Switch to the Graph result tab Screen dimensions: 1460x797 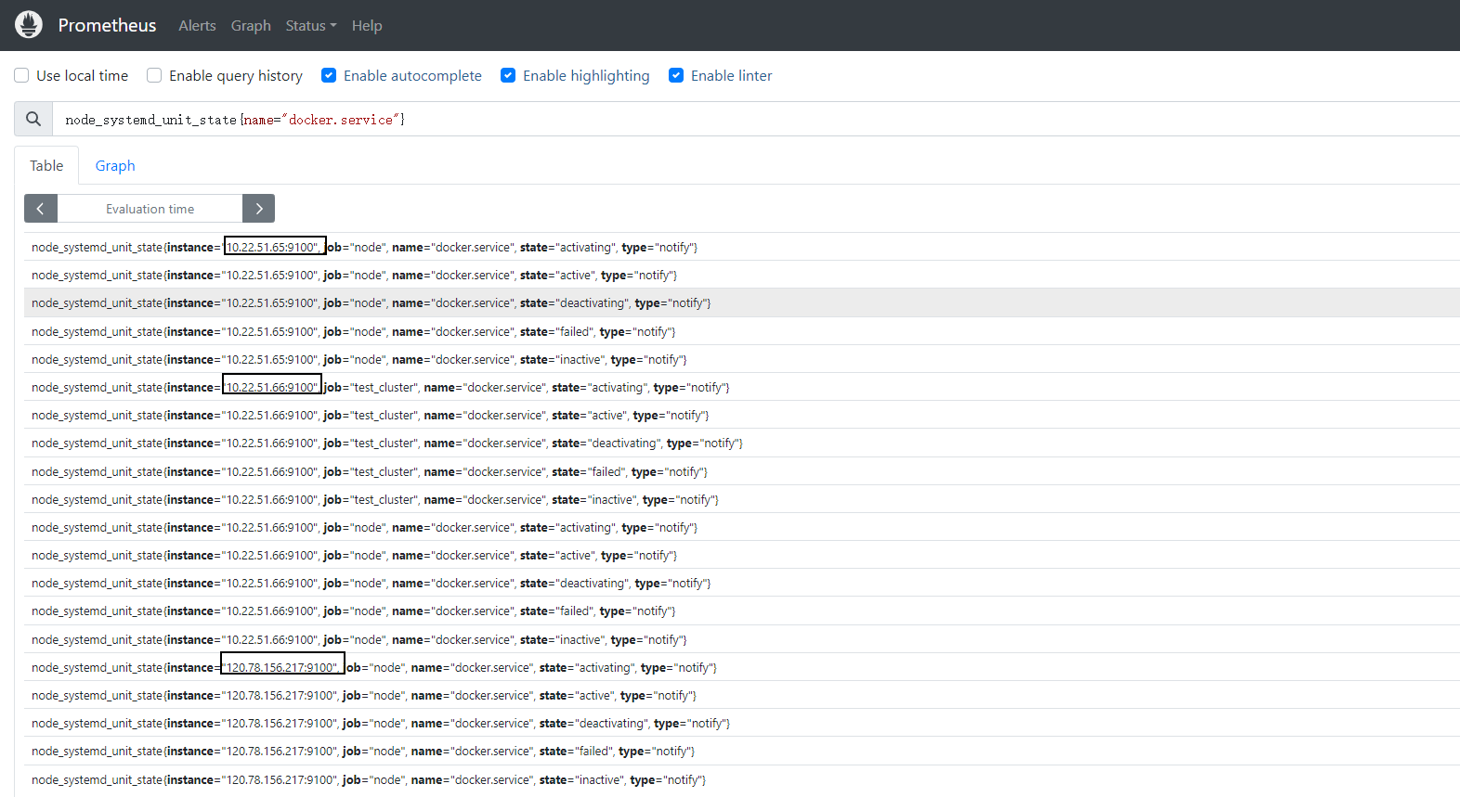115,165
